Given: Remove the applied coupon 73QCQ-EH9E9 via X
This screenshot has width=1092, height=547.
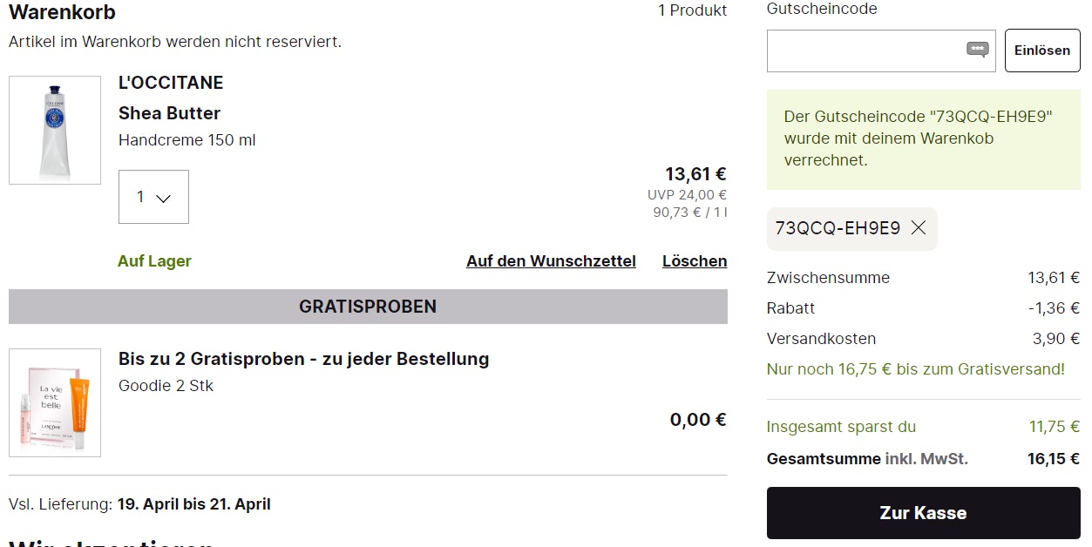Looking at the screenshot, I should tap(918, 228).
